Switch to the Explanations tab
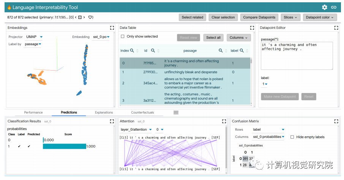Viewport: 344px width, 180px height. (x=104, y=112)
